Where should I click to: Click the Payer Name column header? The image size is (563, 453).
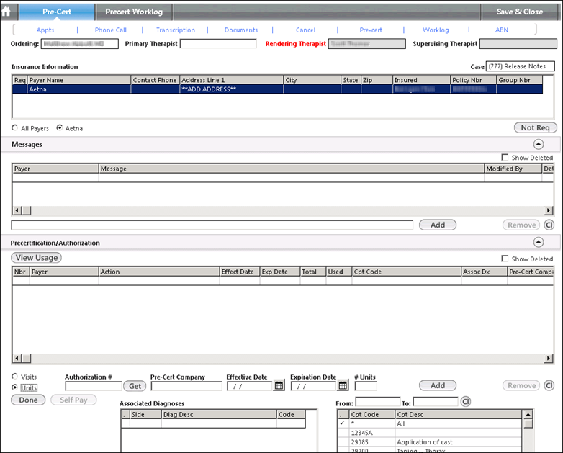79,80
